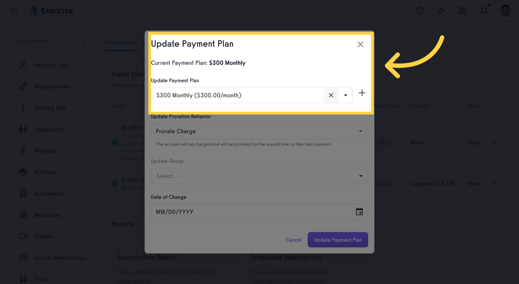Click the Workouts running-figure icon

pos(23,150)
